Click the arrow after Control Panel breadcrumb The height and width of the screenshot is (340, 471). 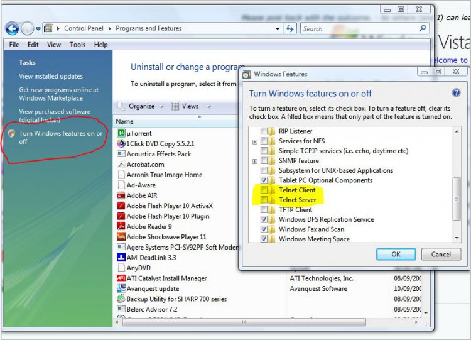tap(109, 28)
